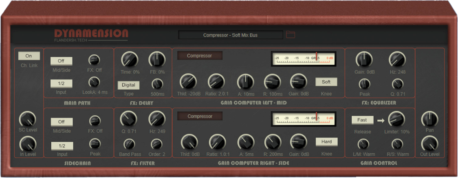Click the Sidechain FX: Off knob
The width and height of the screenshot is (458, 178).
pos(95,121)
